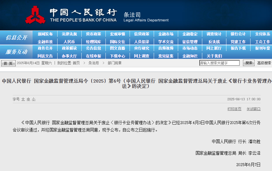Image resolution: width=272 pixels, height=171 pixels.
Task: Go to 办事大厅 page
Action: click(x=69, y=56)
